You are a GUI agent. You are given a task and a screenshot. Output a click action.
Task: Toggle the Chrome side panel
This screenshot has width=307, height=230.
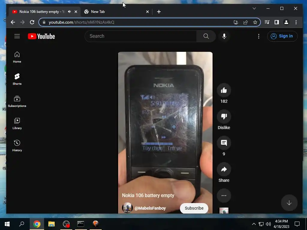click(277, 22)
